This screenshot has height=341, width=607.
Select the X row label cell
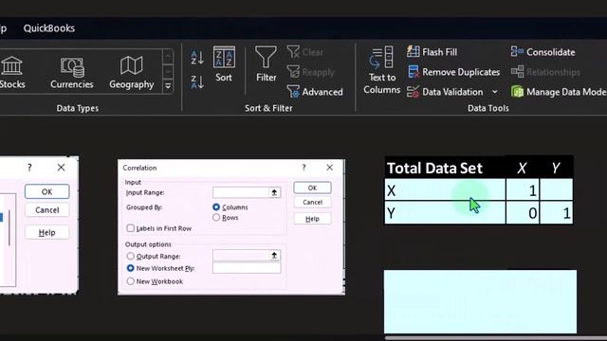coord(445,189)
